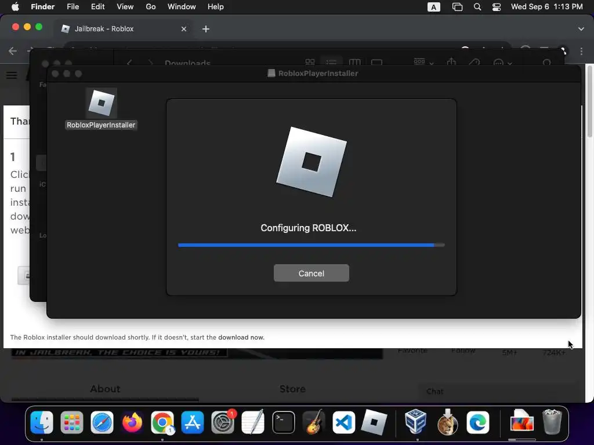Click the Configuring ROBLOX progress bar

pyautogui.click(x=311, y=245)
